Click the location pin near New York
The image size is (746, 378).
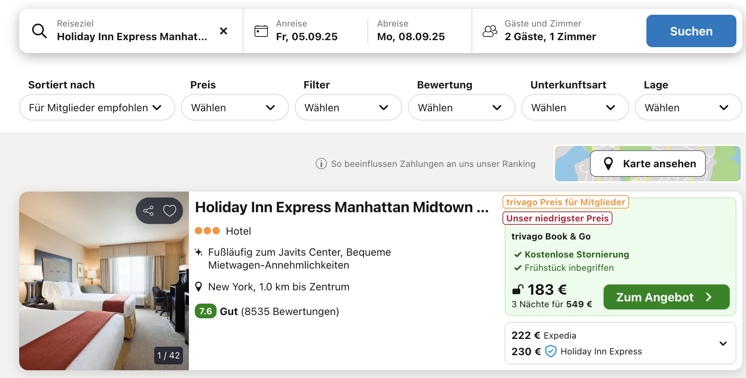click(x=198, y=287)
